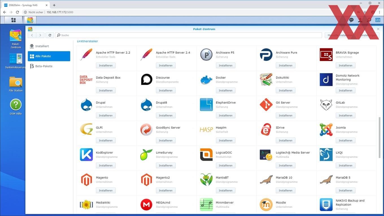Image resolution: width=384 pixels, height=216 pixels.
Task: Refresh the Paket-Zentrum package list
Action: point(50,35)
